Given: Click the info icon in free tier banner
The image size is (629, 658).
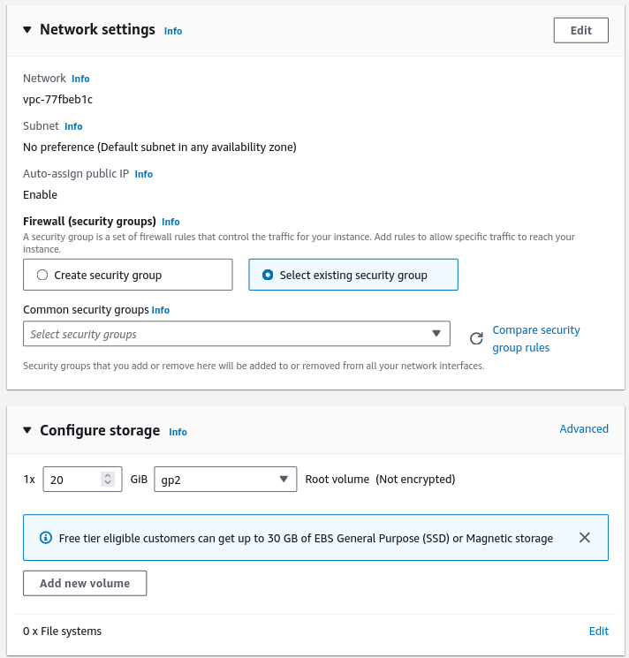Looking at the screenshot, I should [46, 538].
